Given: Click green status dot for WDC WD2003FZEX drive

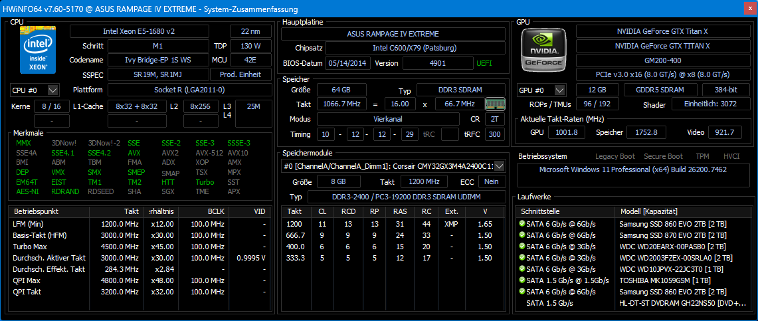Looking at the screenshot, I should pos(522,258).
